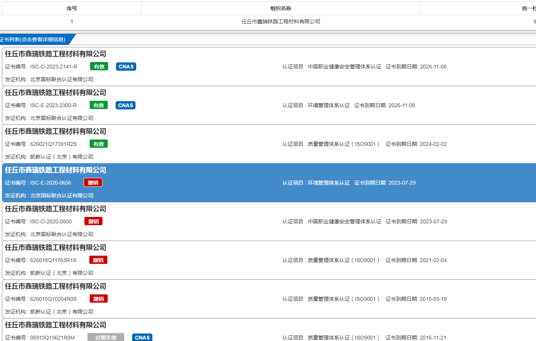Click the 有效 badge for ISC-E-2023-2300-R
This screenshot has width=536, height=341.
pyautogui.click(x=99, y=105)
